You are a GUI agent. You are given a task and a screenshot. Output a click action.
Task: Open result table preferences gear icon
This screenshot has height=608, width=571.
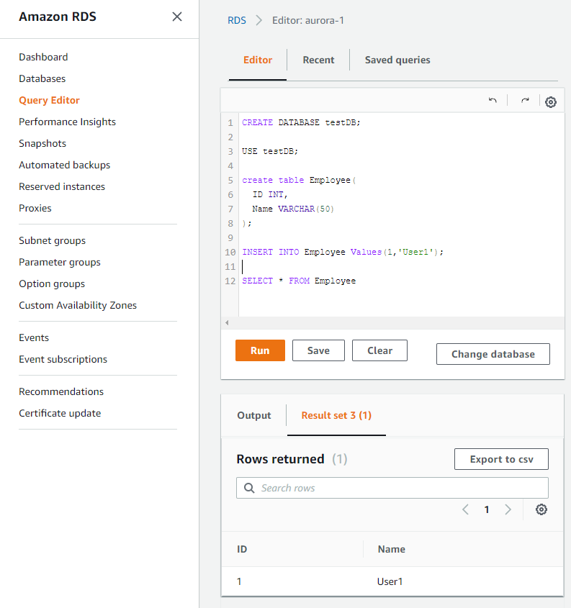pos(541,509)
